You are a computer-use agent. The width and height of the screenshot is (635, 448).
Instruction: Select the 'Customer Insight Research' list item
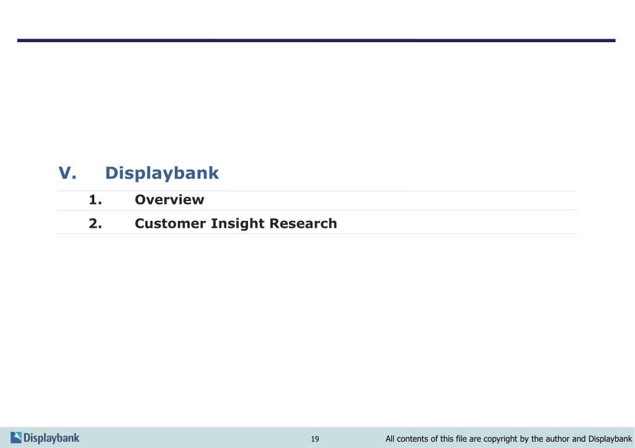[236, 223]
